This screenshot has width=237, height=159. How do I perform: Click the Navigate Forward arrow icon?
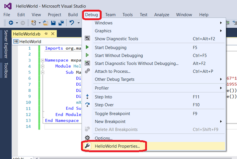(23, 23)
